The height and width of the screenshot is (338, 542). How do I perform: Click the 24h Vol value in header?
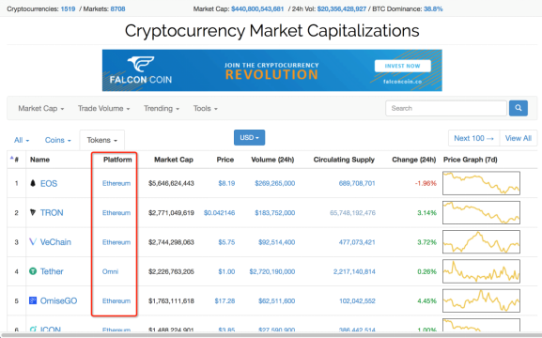point(342,9)
